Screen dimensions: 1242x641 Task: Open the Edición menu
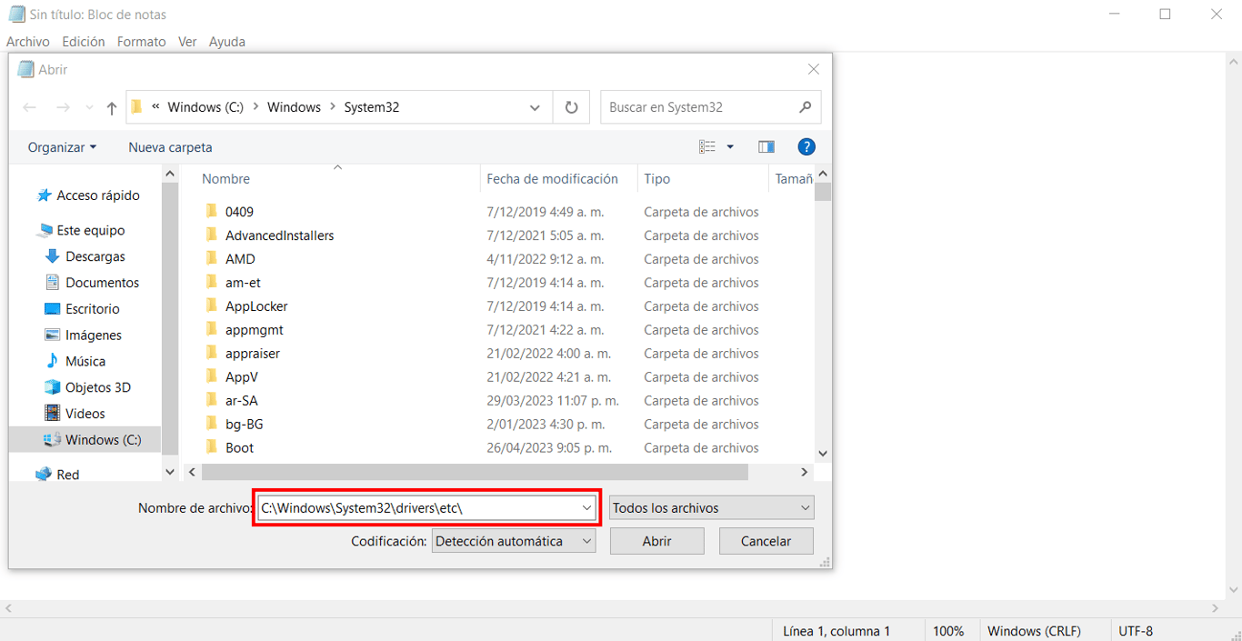click(x=83, y=41)
